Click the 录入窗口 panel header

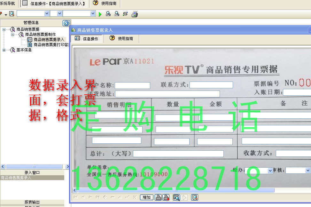(32, 173)
